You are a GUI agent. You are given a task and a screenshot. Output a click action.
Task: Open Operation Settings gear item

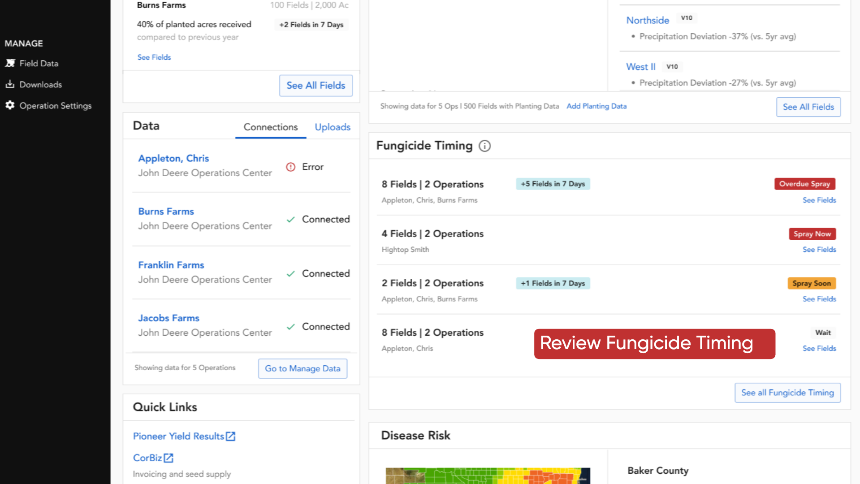pos(48,105)
